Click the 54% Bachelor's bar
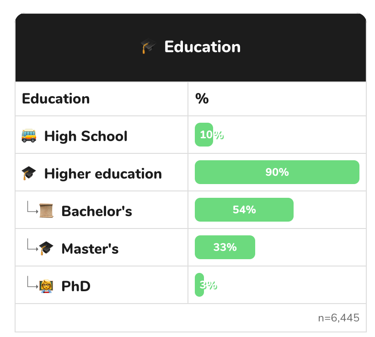Image resolution: width=375 pixels, height=337 pixels. coord(244,210)
